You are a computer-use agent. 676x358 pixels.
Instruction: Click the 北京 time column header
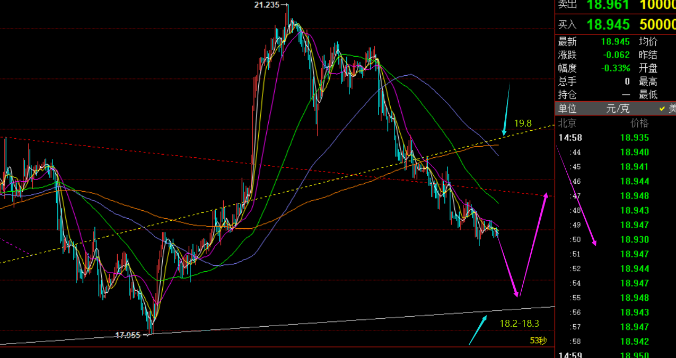point(567,123)
